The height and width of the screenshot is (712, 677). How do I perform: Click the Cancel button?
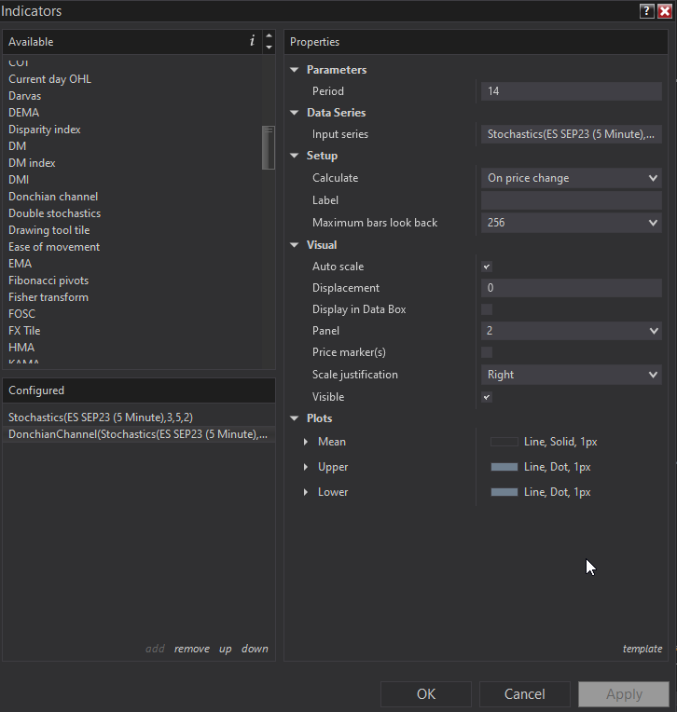pyautogui.click(x=524, y=694)
